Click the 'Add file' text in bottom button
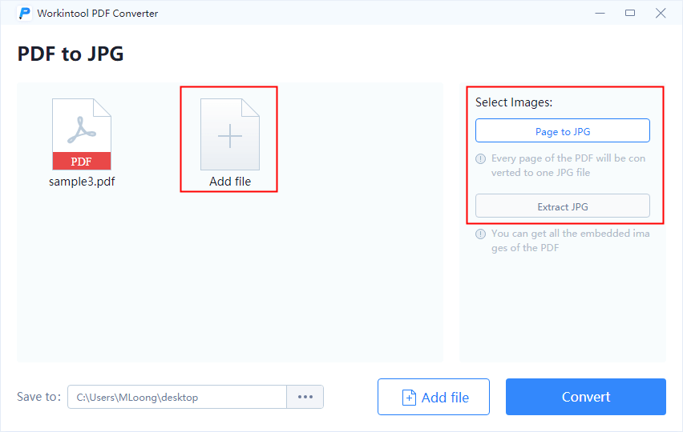683x432 pixels. tap(445, 398)
